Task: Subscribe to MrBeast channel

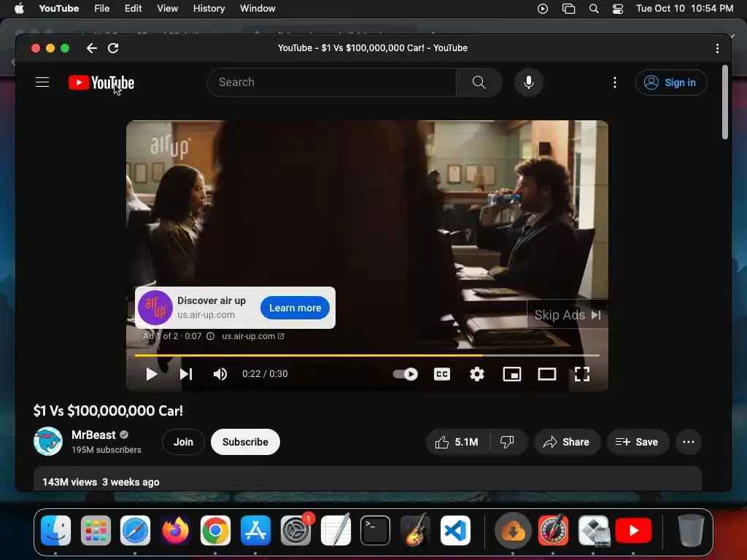Action: (x=245, y=442)
